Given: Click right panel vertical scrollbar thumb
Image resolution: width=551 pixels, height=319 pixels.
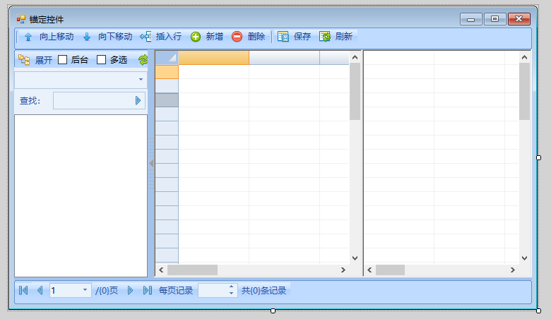Looking at the screenshot, I should click(524, 92).
